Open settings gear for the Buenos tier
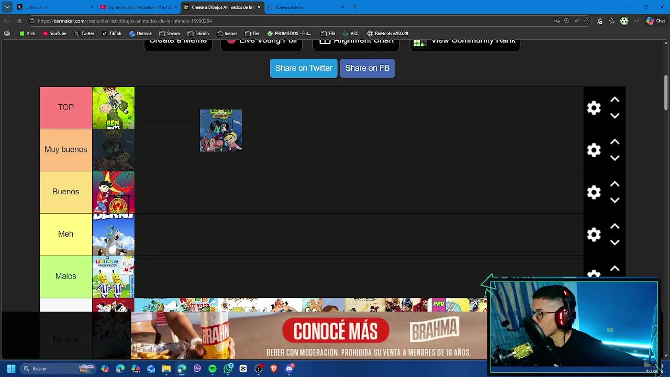Image resolution: width=670 pixels, height=377 pixels. (x=594, y=192)
